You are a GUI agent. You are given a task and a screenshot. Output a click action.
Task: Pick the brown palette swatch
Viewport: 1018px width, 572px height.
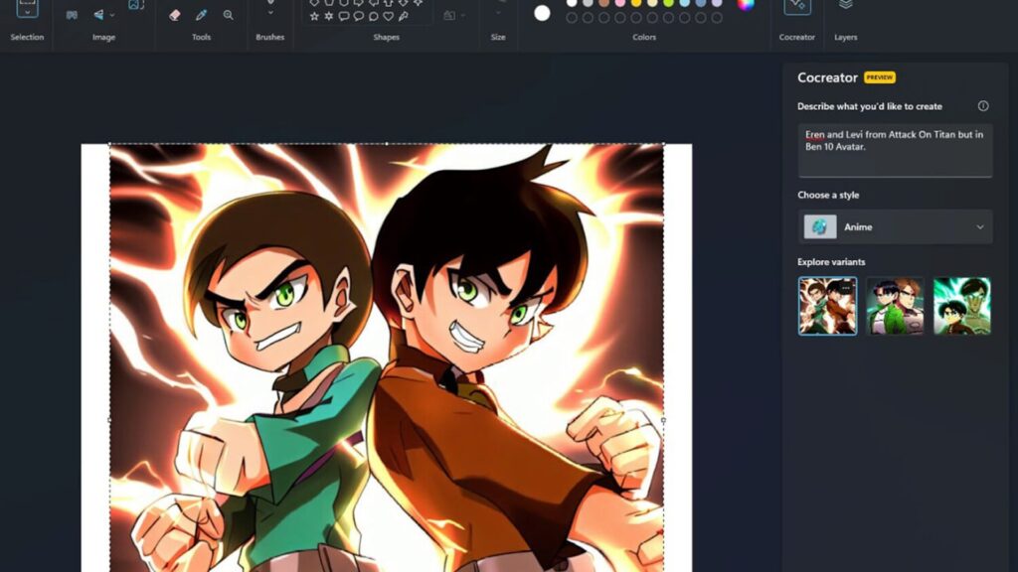603,3
